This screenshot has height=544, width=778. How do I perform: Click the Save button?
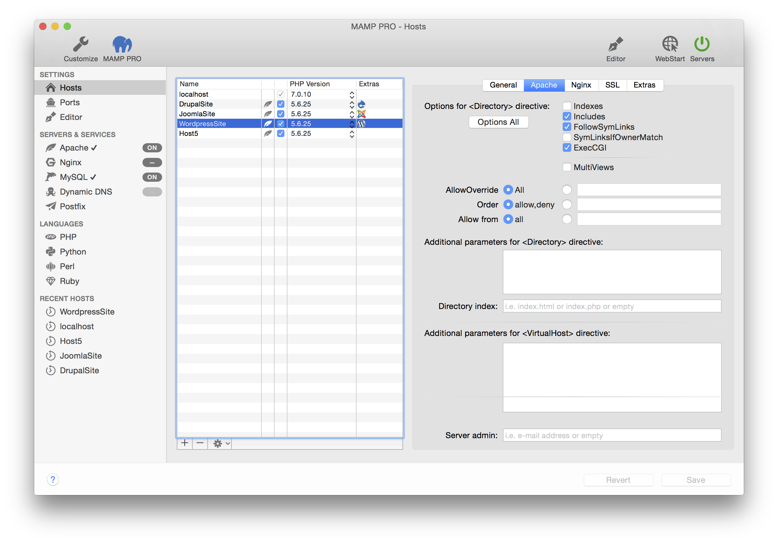[x=696, y=480]
